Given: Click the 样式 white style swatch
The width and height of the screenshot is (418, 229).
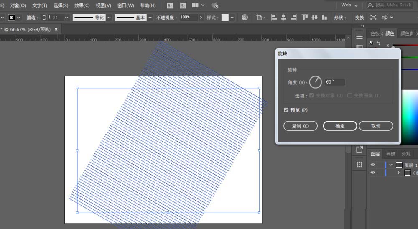Looking at the screenshot, I should pos(225,18).
